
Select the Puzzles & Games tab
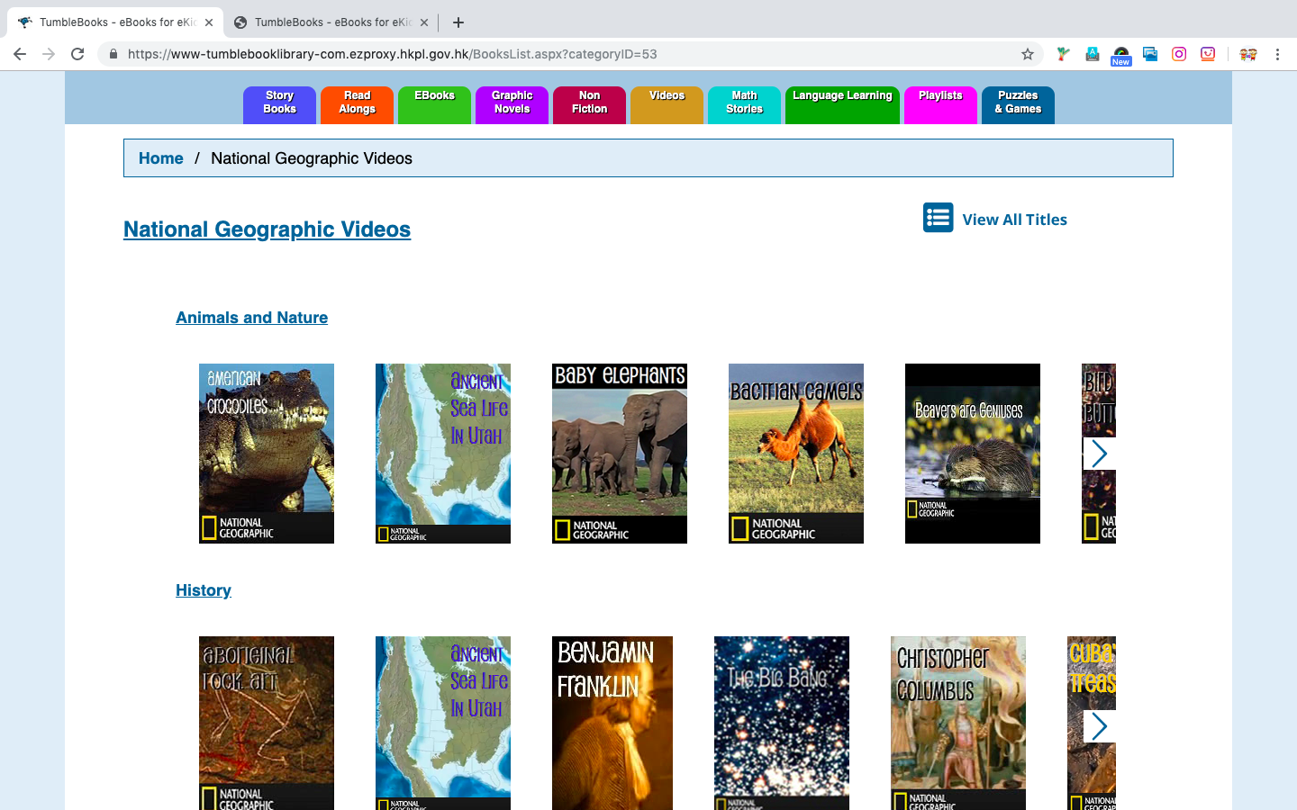click(1018, 103)
